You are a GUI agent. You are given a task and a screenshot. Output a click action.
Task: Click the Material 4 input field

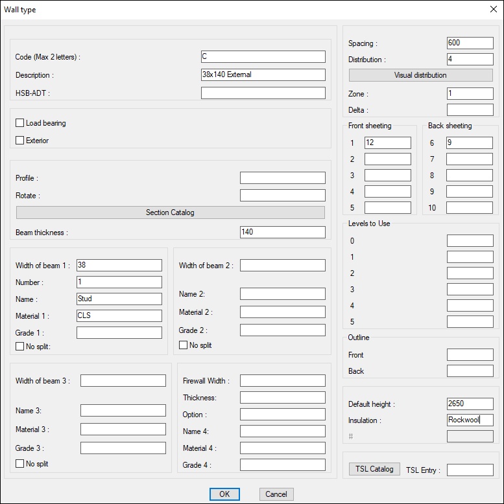(283, 448)
